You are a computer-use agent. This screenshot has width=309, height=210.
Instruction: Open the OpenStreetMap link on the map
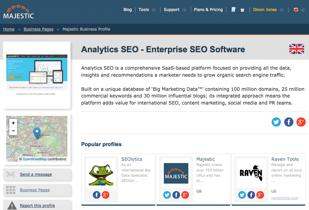point(35,159)
